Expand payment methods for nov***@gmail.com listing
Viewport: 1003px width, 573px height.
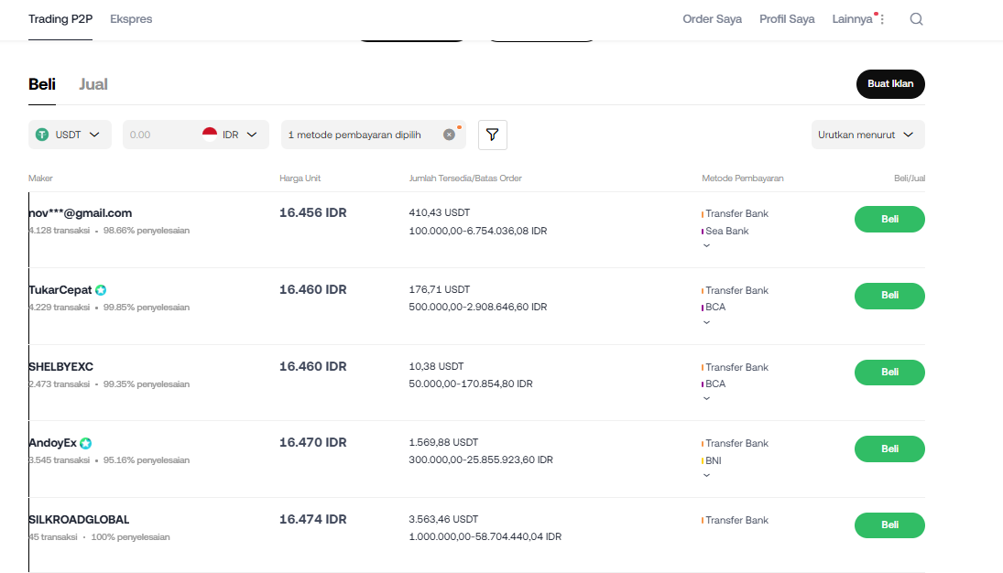[x=705, y=245]
